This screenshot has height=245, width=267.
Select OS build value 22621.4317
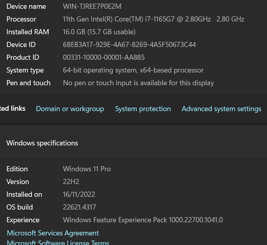[79, 207]
